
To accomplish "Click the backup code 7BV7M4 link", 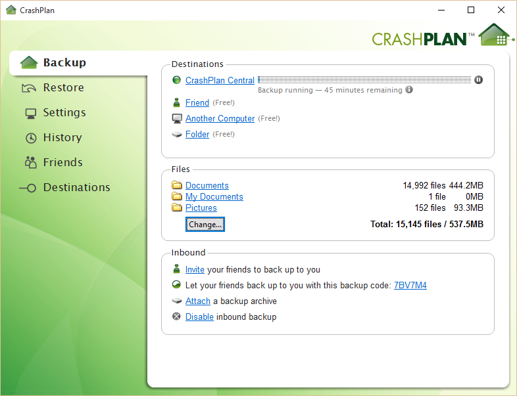I will pyautogui.click(x=410, y=286).
